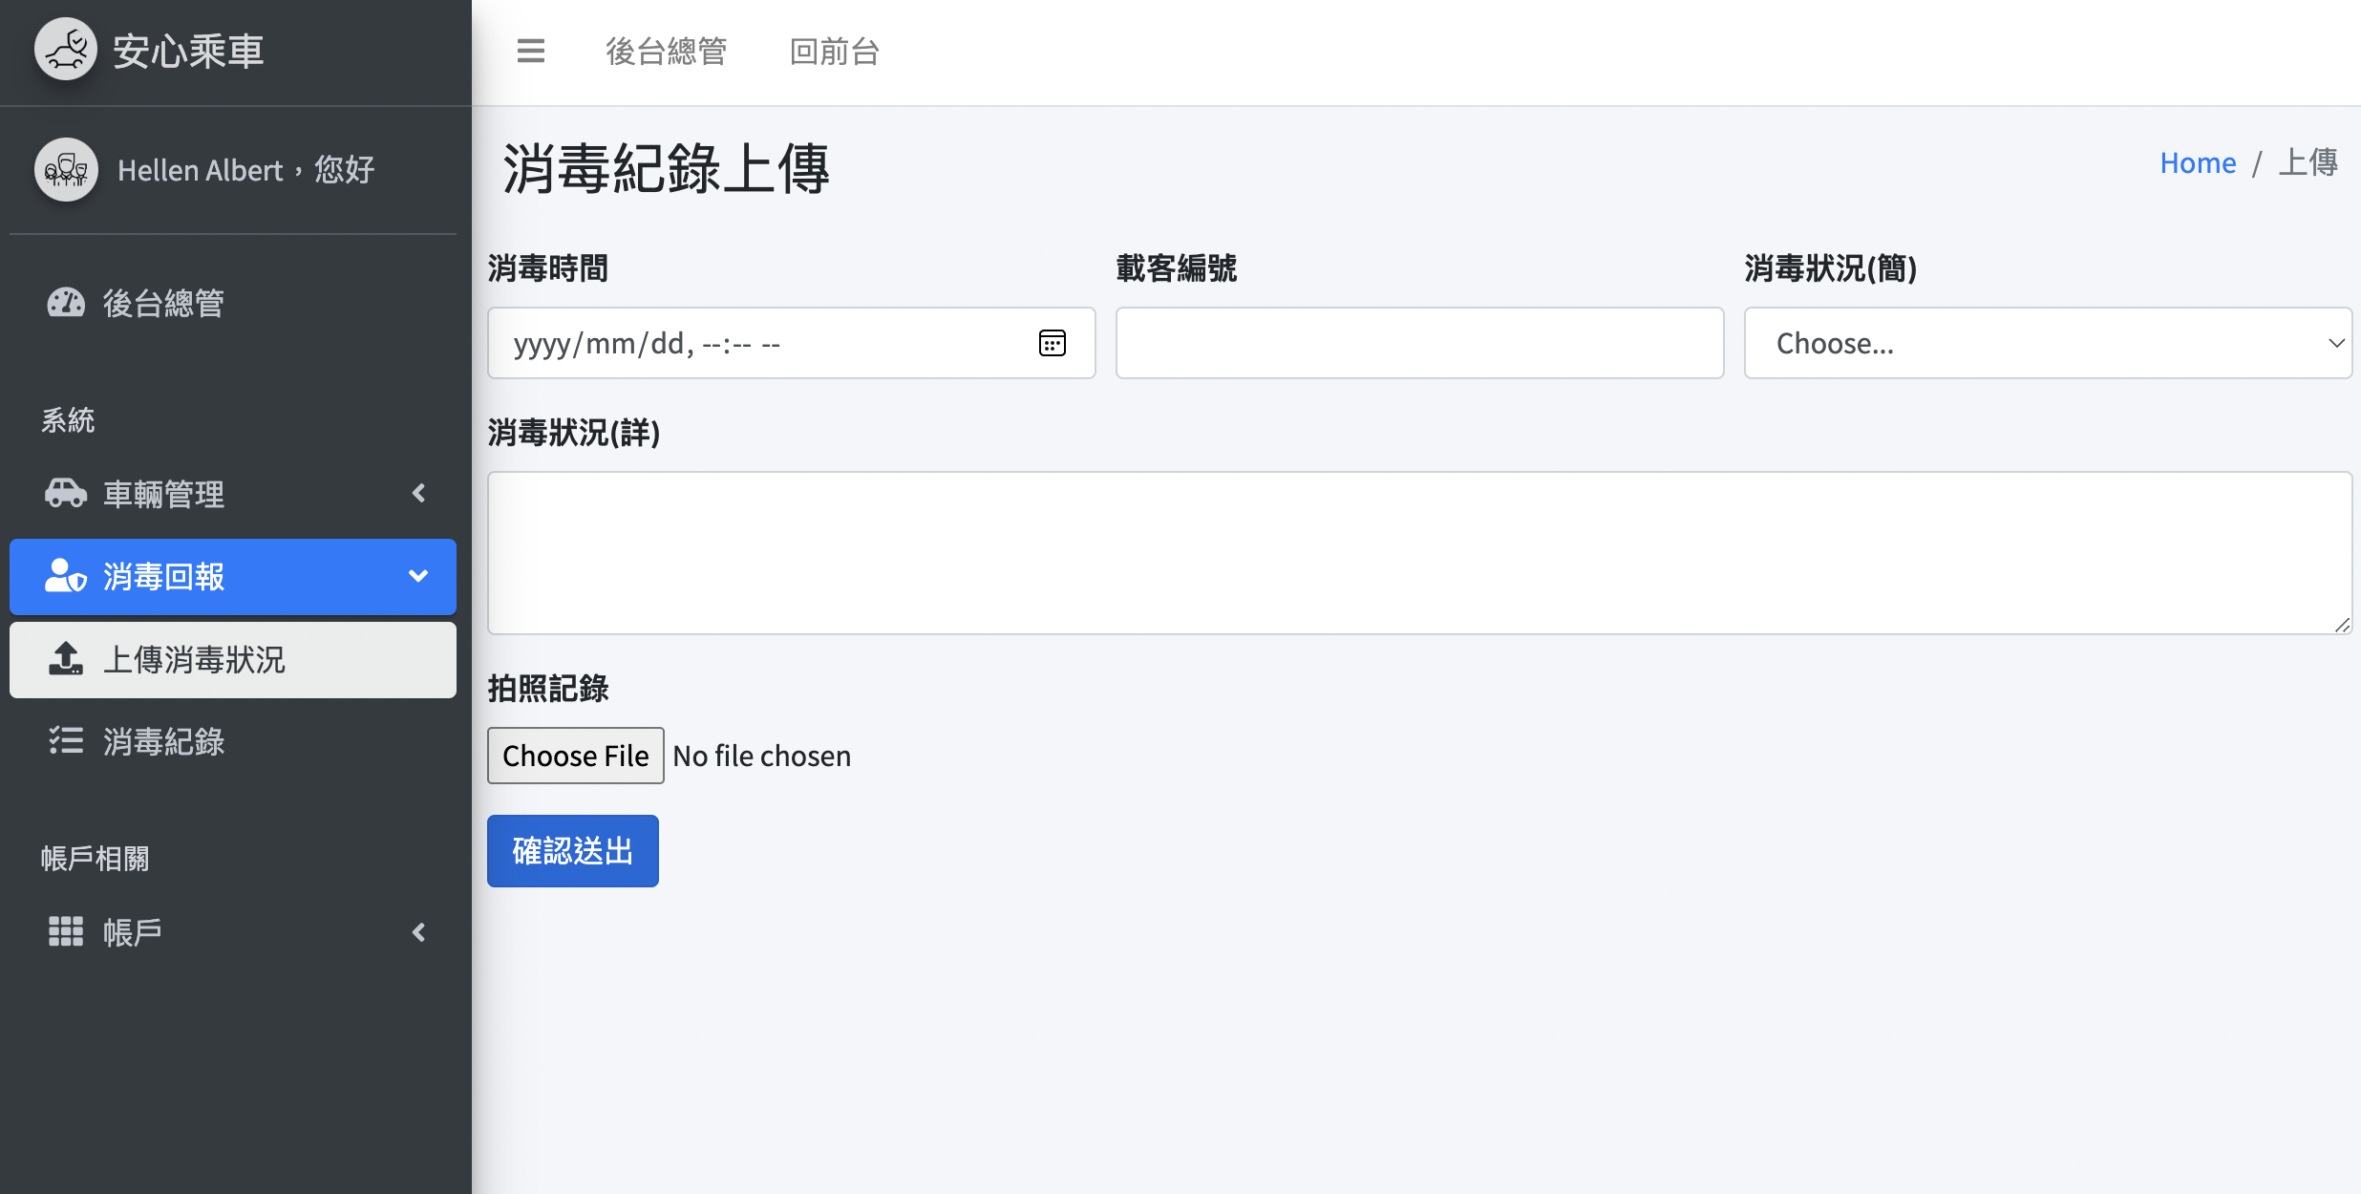2361x1194 pixels.
Task: Submit the form with 確認送出
Action: pyautogui.click(x=572, y=850)
